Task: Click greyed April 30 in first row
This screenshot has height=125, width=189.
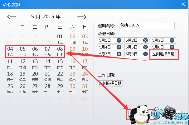Action: [x=47, y=39]
